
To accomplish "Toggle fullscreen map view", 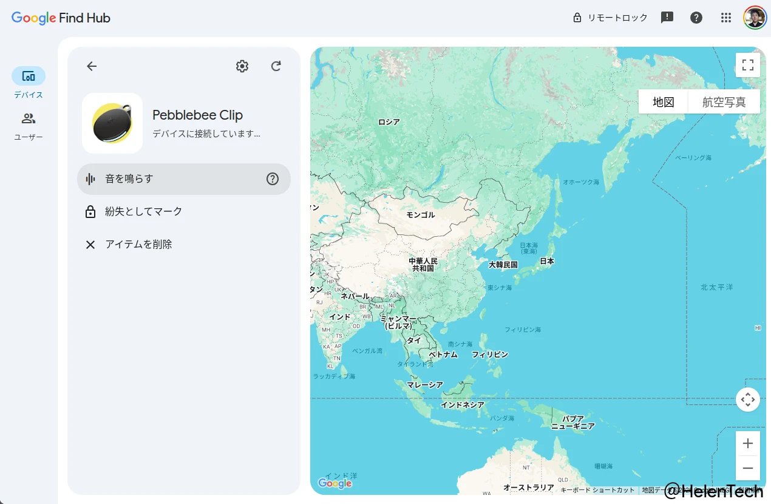I will coord(748,65).
